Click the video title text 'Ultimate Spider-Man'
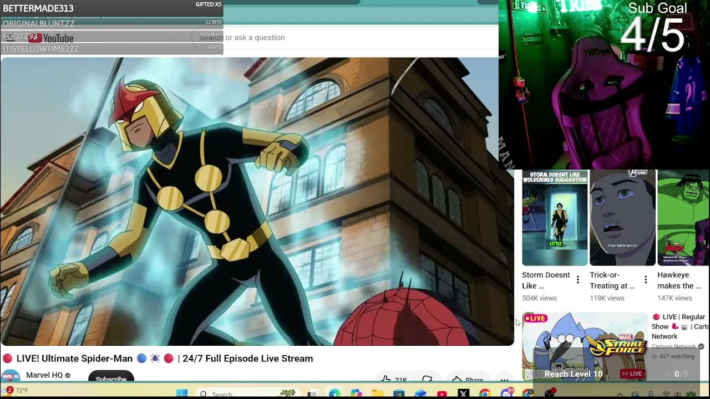The height and width of the screenshot is (399, 710). (x=87, y=359)
